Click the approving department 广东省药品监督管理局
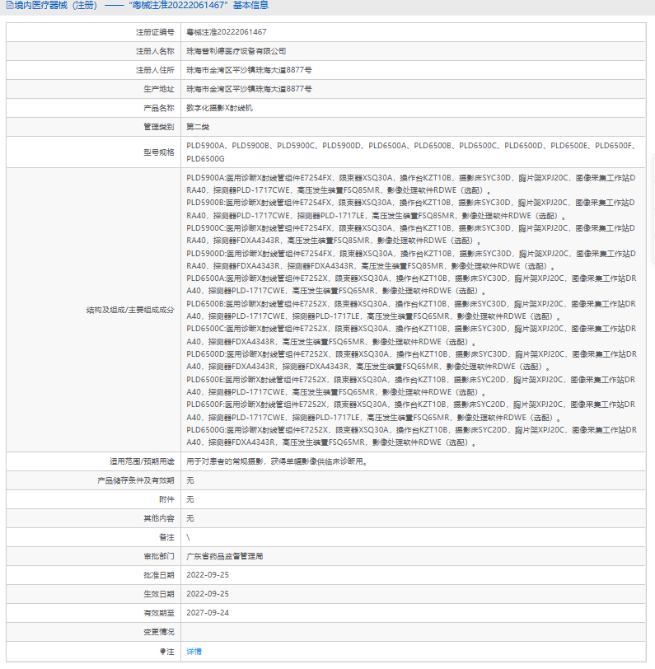 pyautogui.click(x=224, y=556)
